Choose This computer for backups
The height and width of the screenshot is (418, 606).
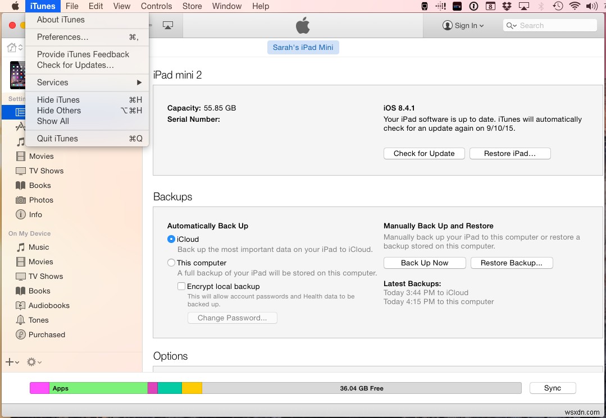click(171, 263)
